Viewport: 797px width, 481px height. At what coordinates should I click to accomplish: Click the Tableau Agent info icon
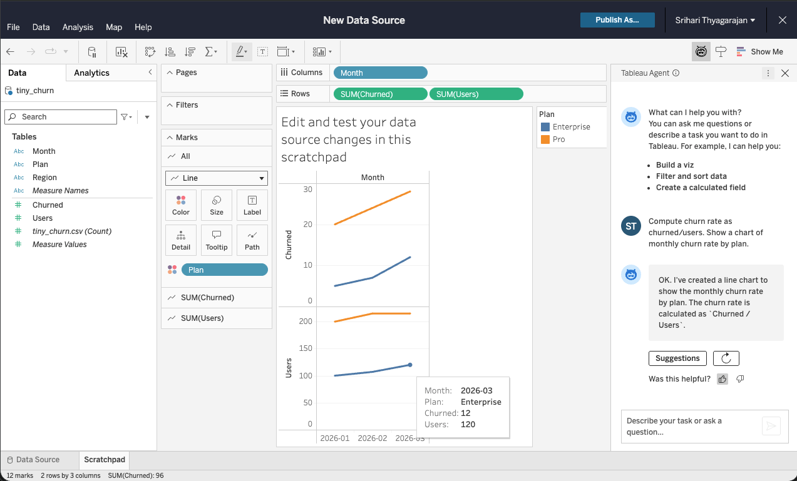coord(676,73)
